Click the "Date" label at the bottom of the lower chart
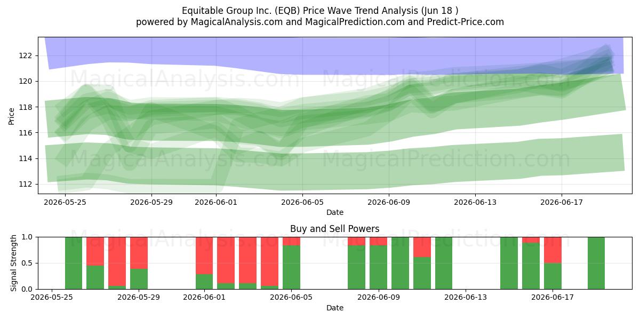This screenshot has width=640, height=320. [x=335, y=308]
